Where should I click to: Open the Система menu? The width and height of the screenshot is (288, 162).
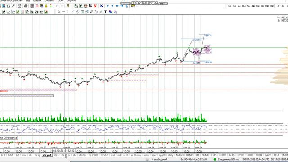point(49,1)
